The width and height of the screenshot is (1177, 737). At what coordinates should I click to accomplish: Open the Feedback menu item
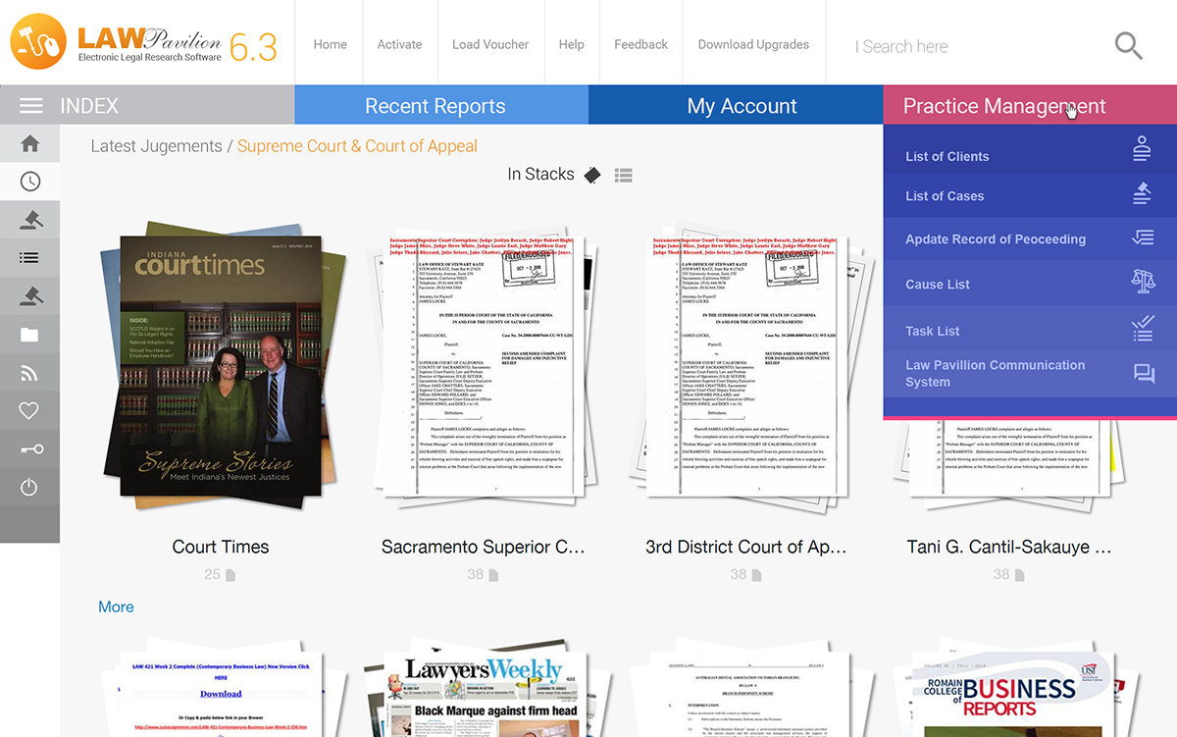641,44
